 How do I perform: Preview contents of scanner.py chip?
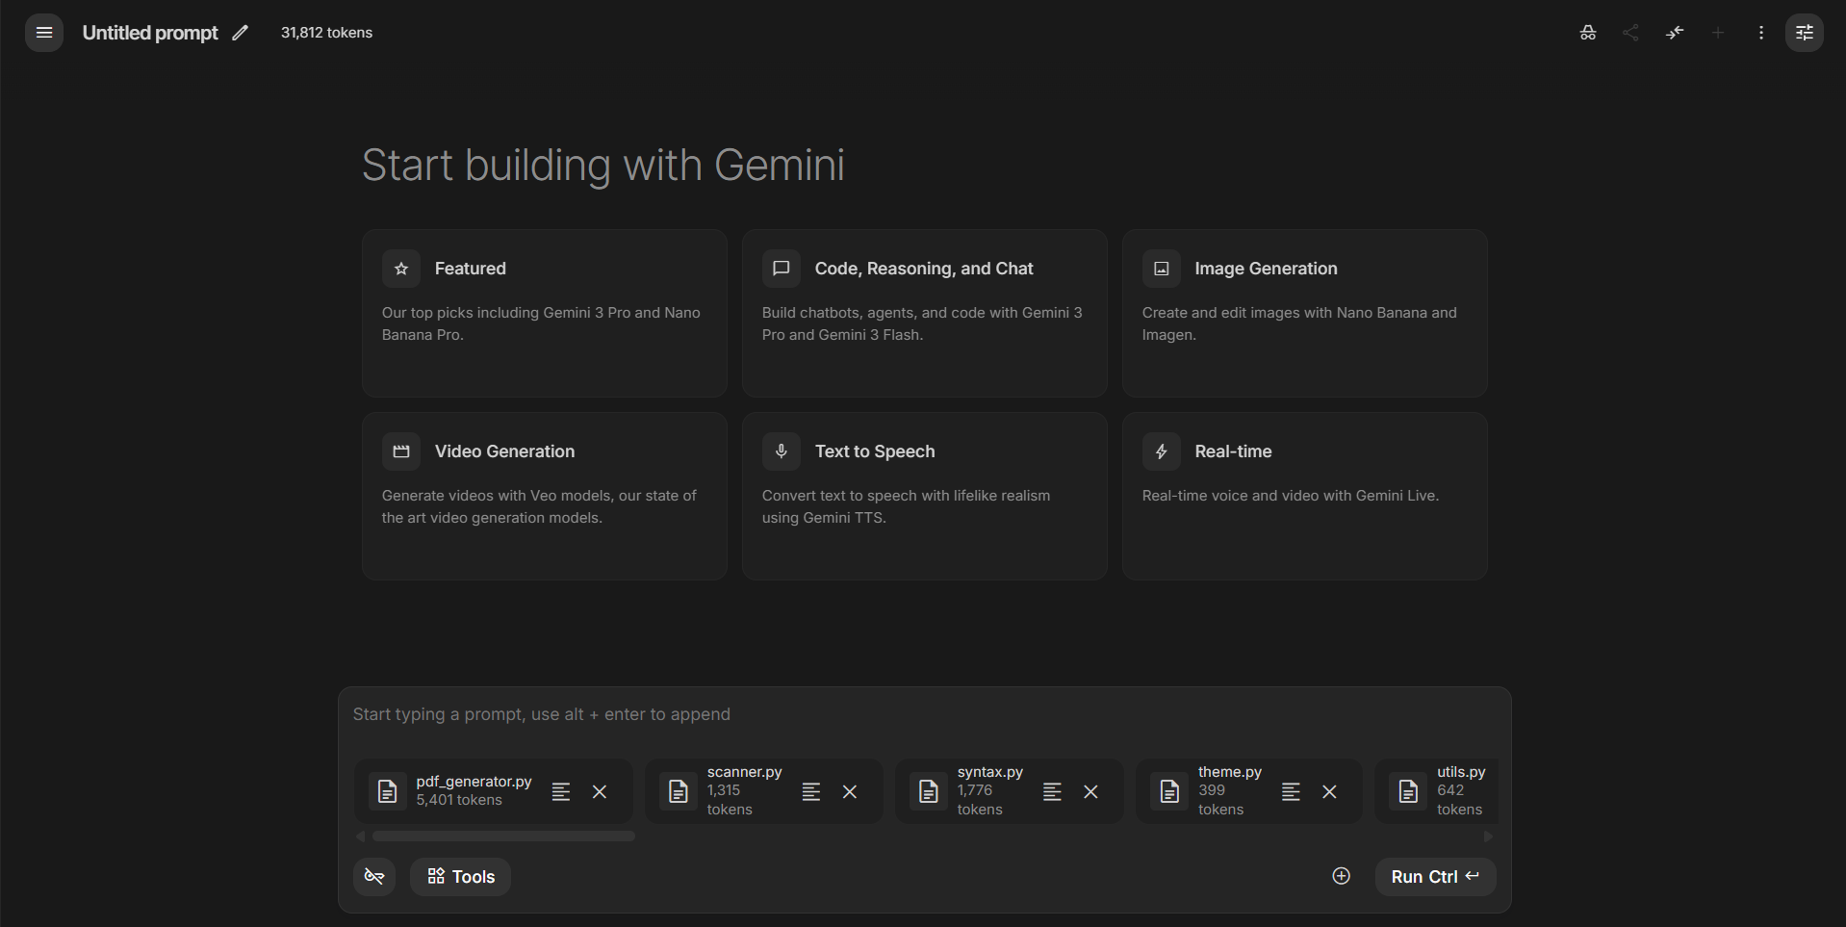[811, 791]
